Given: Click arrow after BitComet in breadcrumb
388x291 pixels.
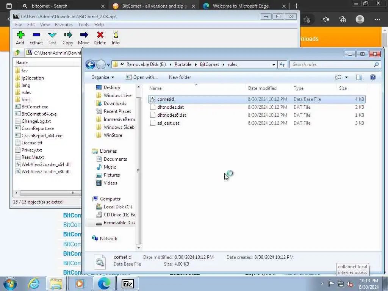Looking at the screenshot, I should [224, 64].
